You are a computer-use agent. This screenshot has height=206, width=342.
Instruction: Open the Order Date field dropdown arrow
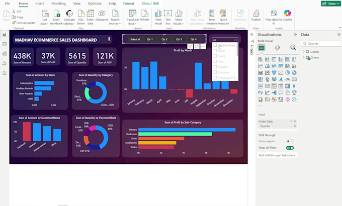(291, 121)
